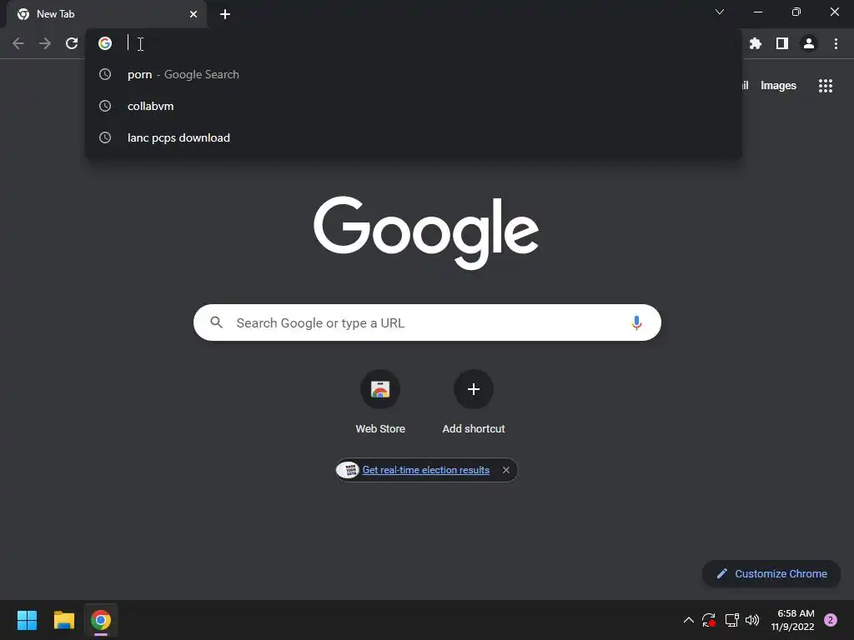Open the Images link

(778, 86)
